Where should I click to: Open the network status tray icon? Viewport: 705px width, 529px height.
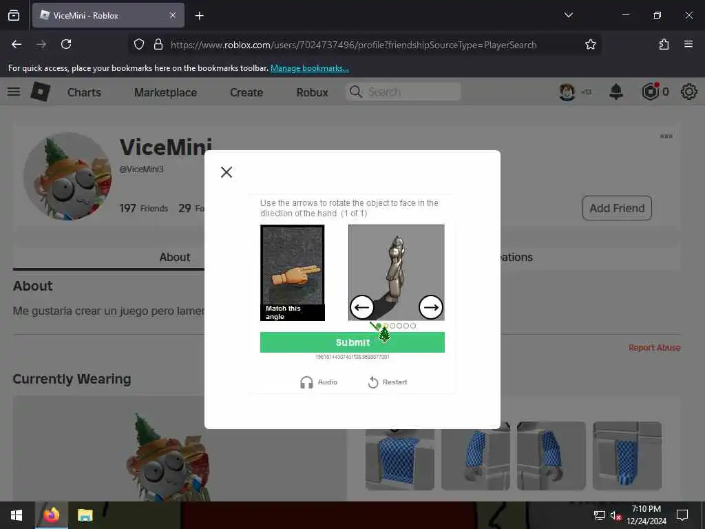coord(600,515)
